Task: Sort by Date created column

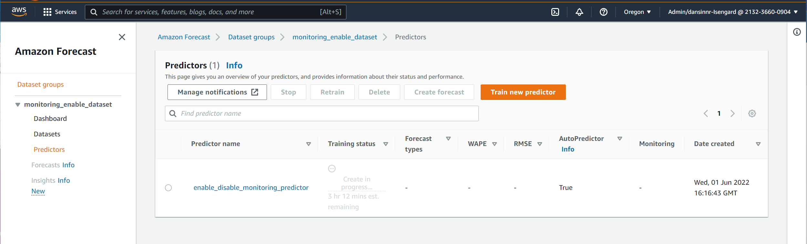Action: click(x=758, y=144)
